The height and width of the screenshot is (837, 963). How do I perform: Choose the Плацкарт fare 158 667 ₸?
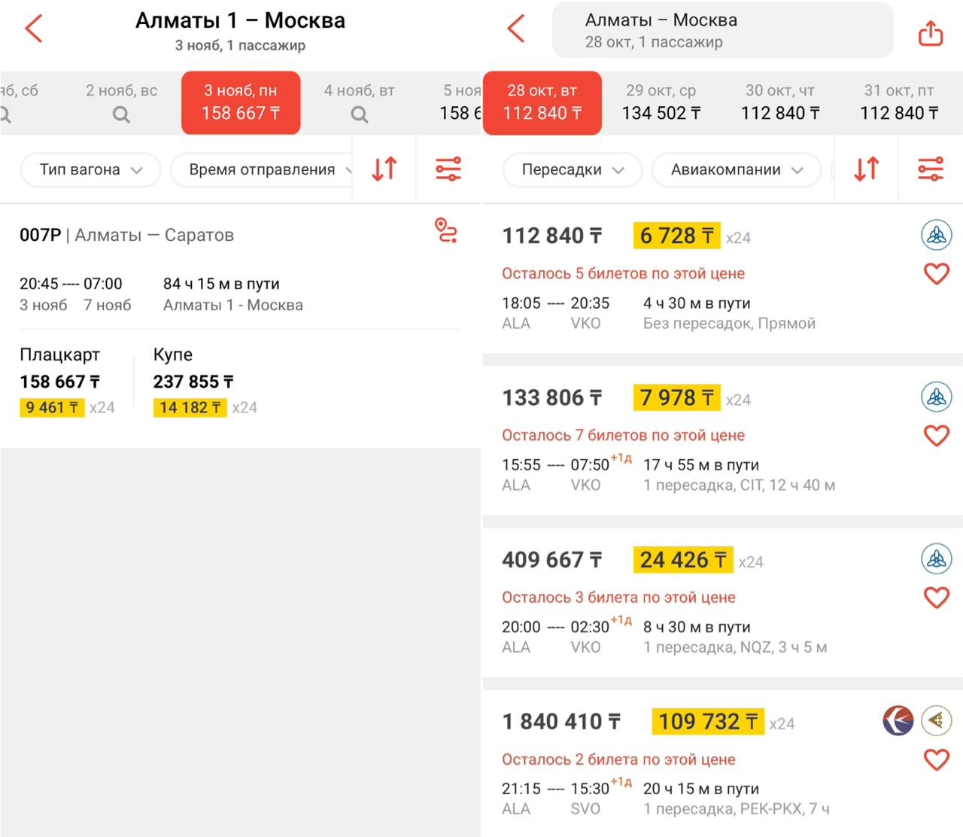(x=60, y=382)
